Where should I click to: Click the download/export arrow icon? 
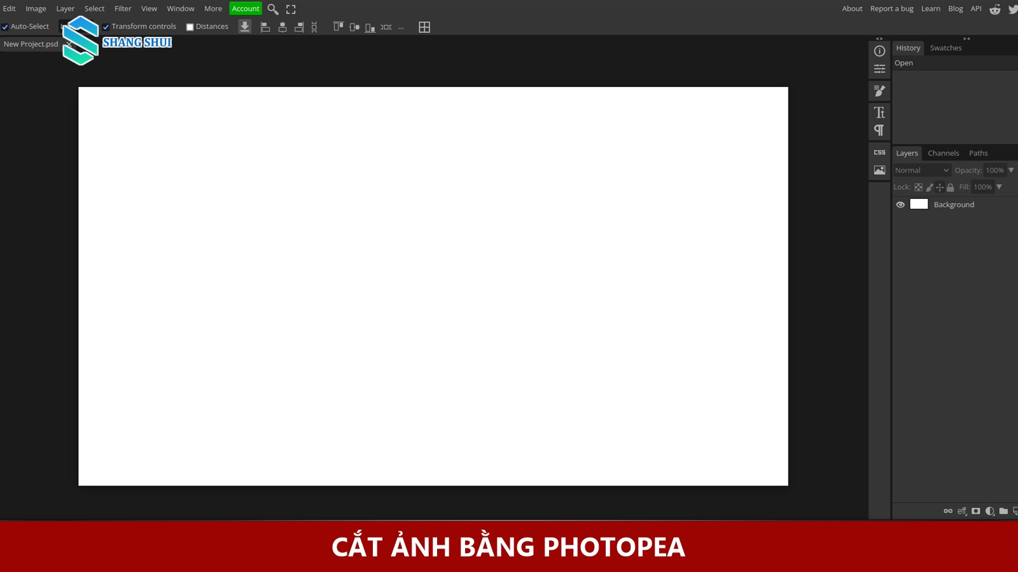(x=245, y=27)
